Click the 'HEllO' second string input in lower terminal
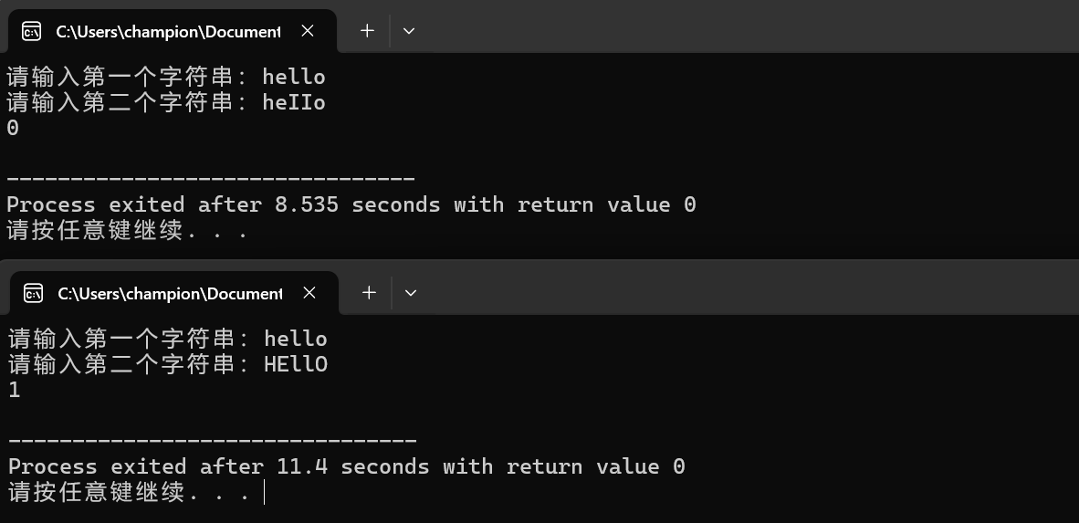 click(x=296, y=365)
